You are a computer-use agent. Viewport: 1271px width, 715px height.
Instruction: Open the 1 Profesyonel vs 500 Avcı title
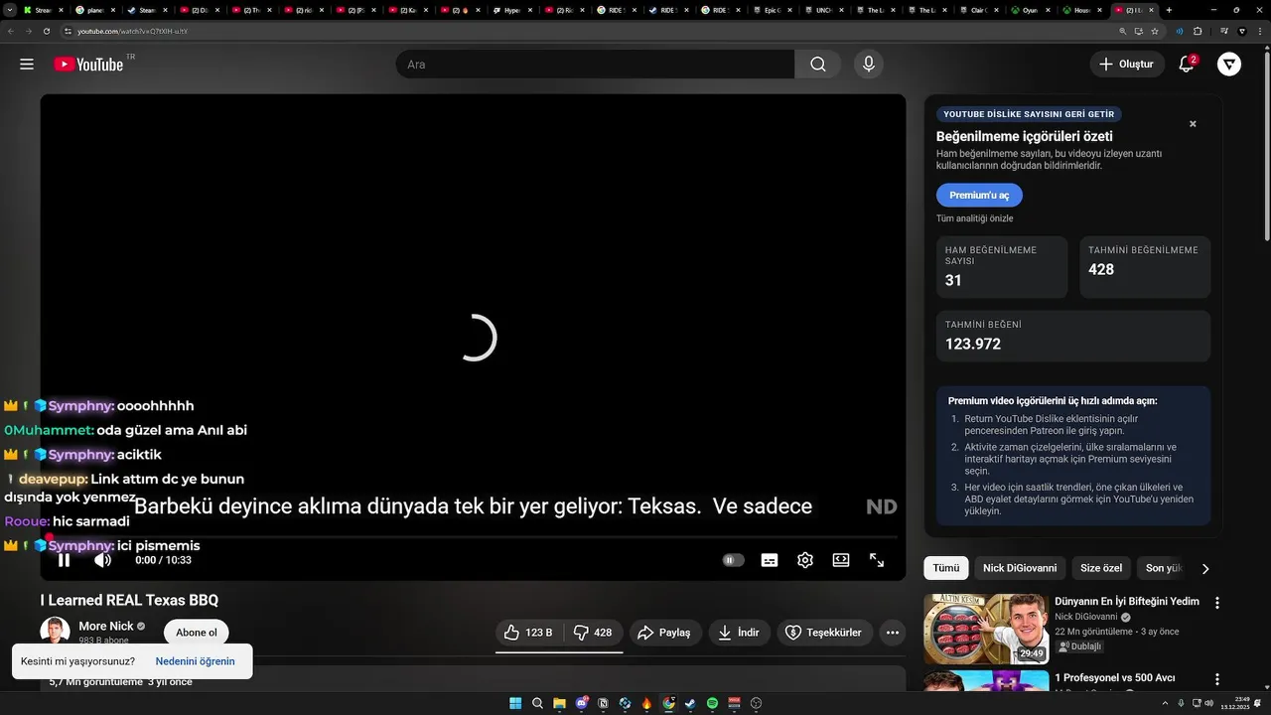tap(1115, 678)
